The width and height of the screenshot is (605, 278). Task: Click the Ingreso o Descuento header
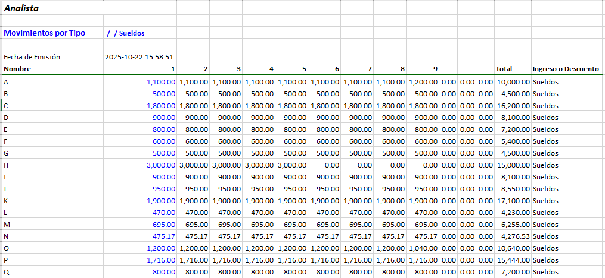[x=566, y=69]
